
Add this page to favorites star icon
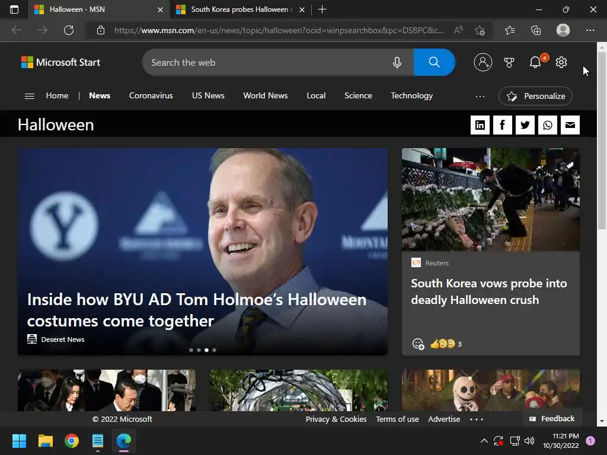click(x=480, y=30)
